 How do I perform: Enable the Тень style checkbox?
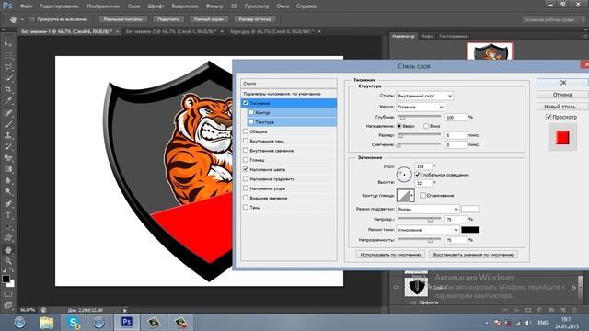pos(246,207)
